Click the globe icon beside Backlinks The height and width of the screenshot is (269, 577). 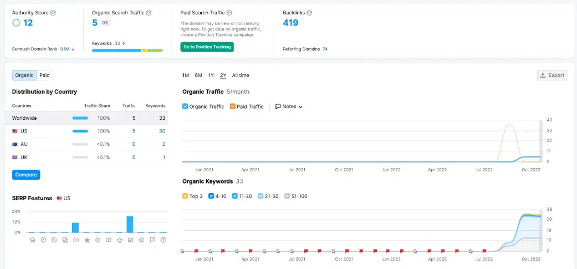[x=309, y=12]
